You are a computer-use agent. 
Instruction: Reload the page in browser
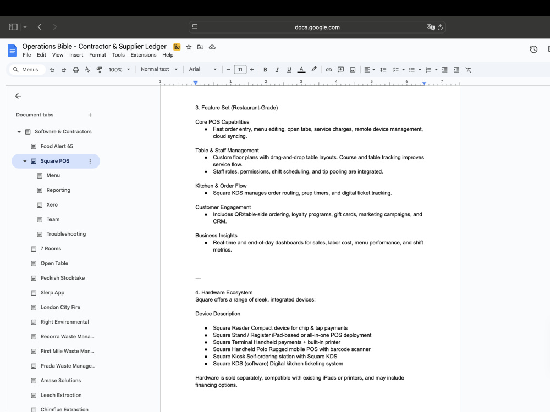click(440, 27)
